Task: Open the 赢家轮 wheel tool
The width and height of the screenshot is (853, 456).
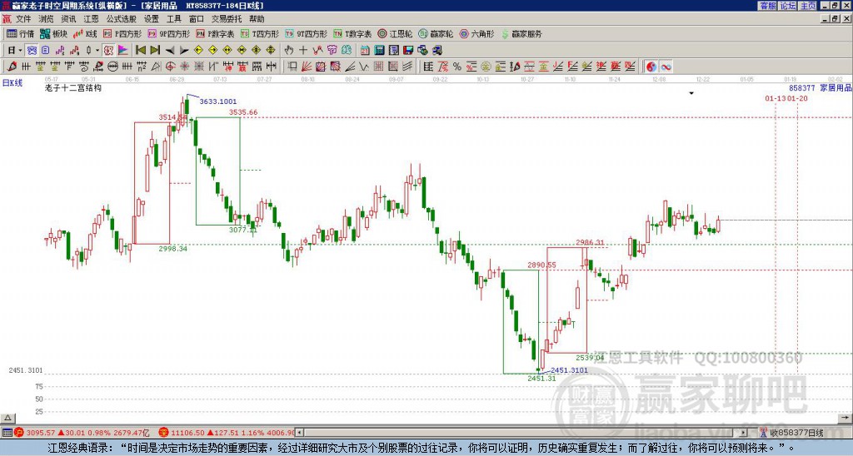Action: (436, 33)
